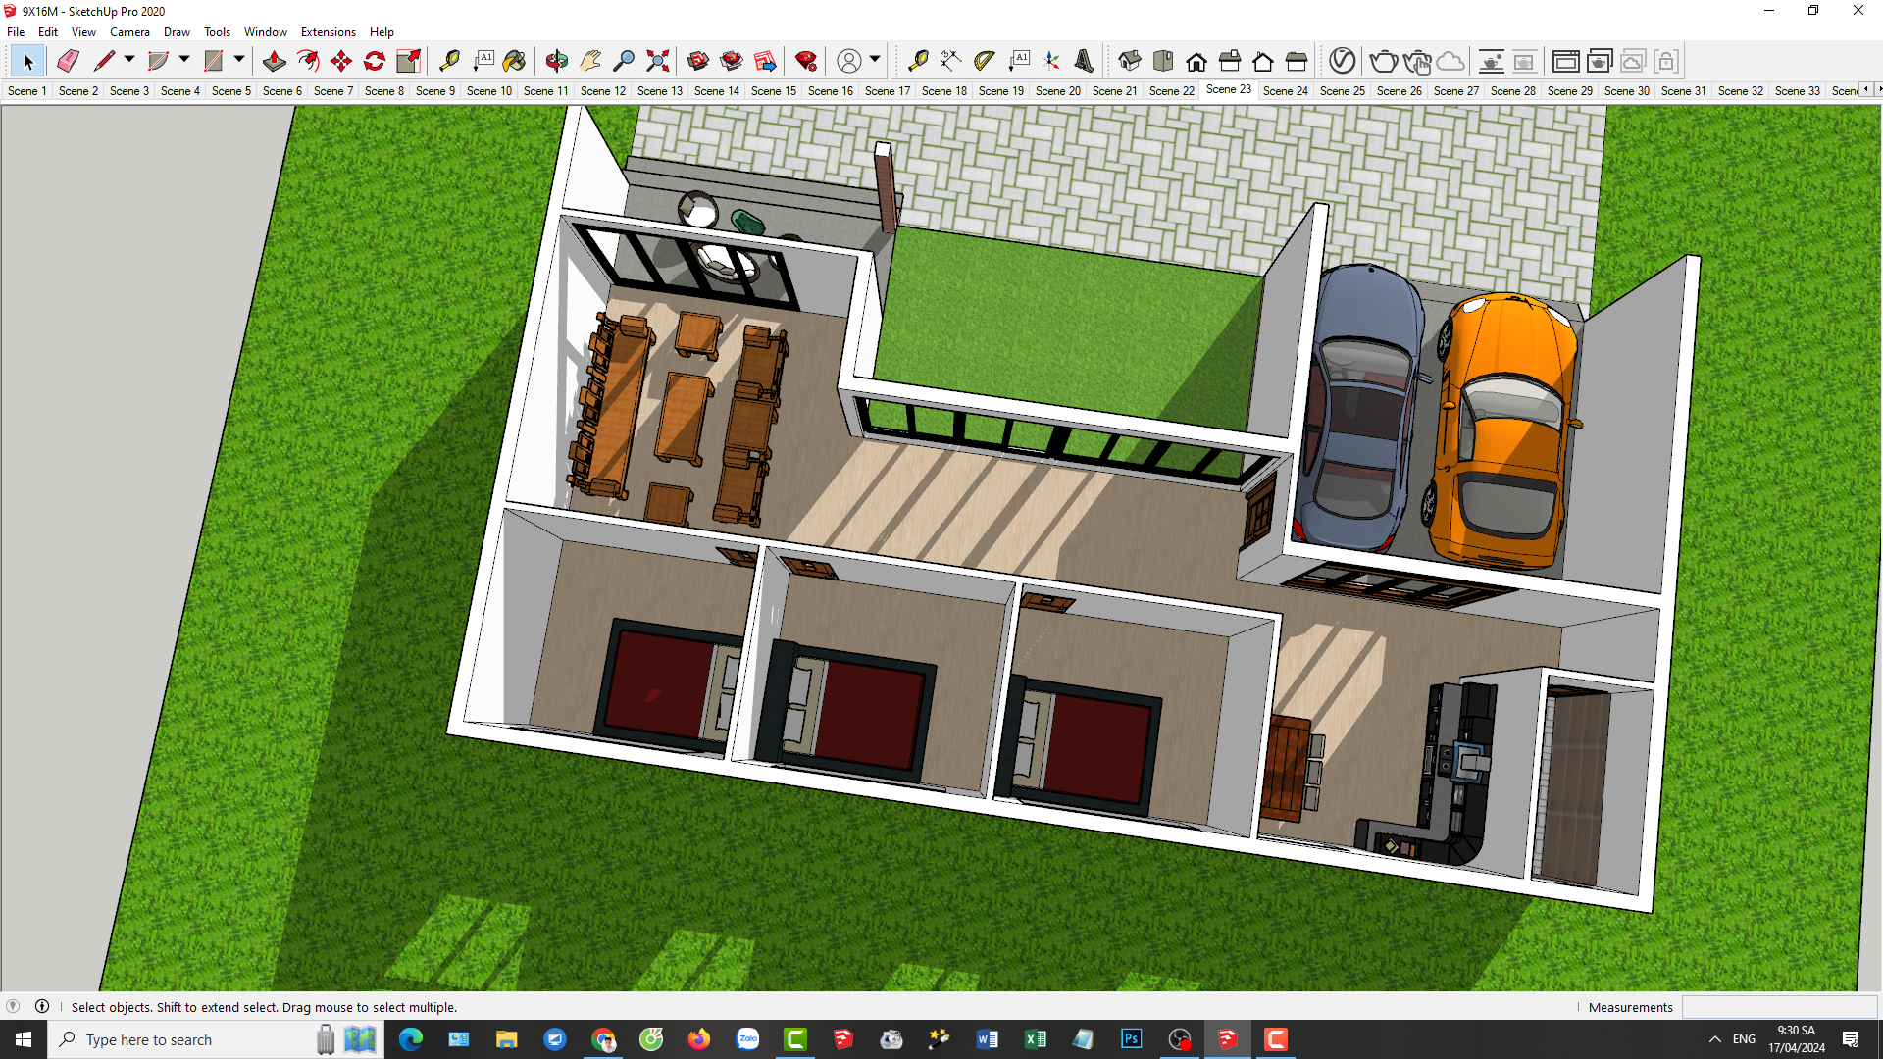
Task: Open the File menu
Action: (x=16, y=32)
